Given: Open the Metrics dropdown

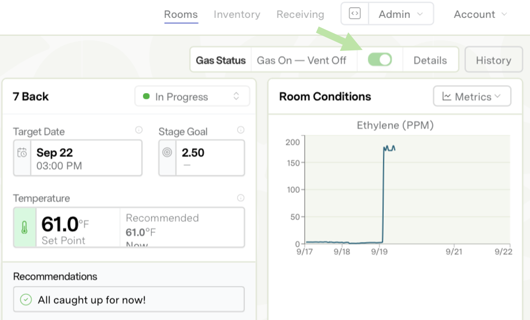Looking at the screenshot, I should [x=472, y=96].
